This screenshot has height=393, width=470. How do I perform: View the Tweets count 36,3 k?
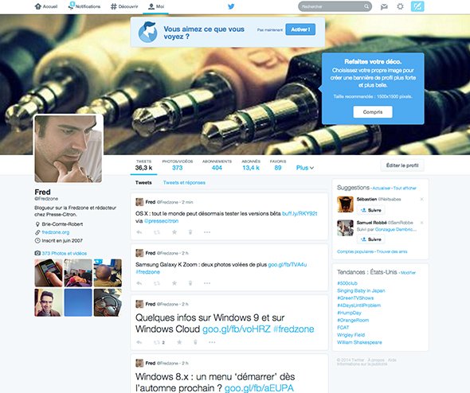[x=143, y=165]
